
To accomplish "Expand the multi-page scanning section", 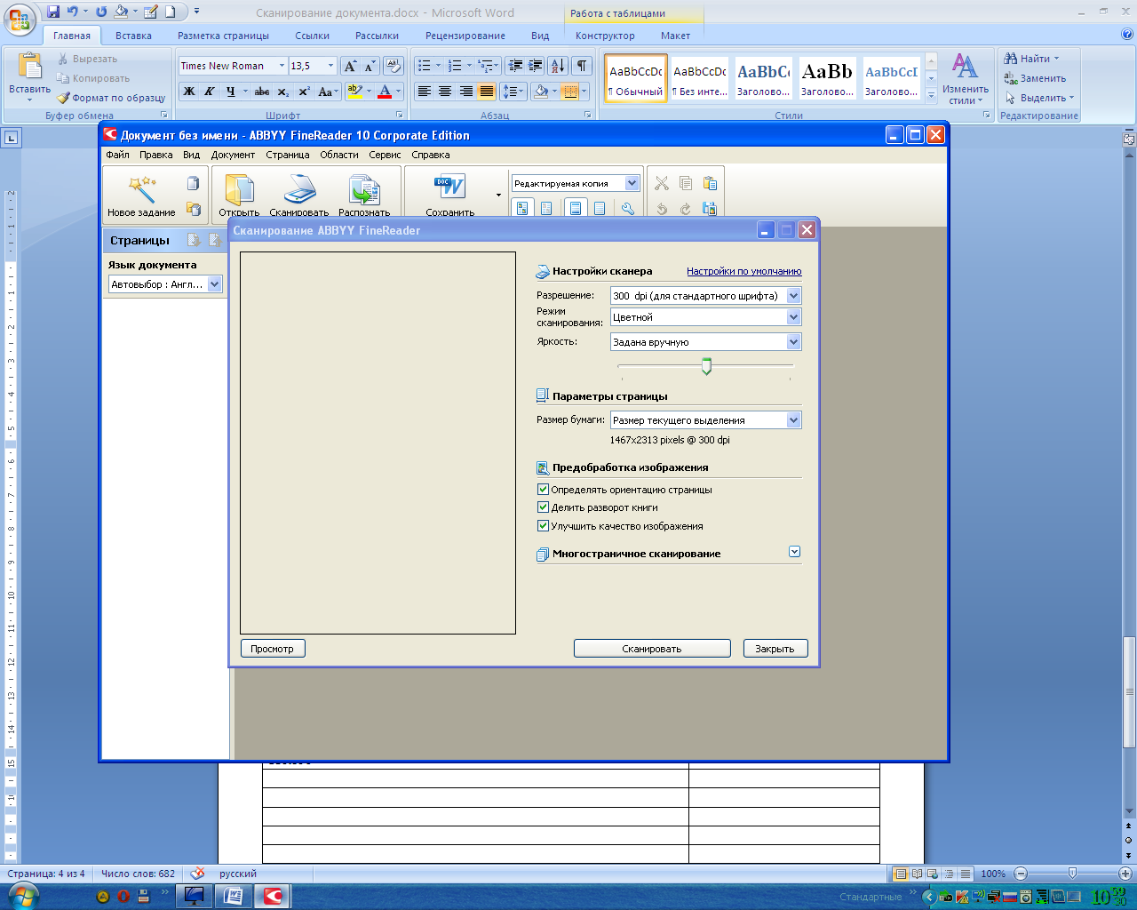I will pyautogui.click(x=794, y=552).
